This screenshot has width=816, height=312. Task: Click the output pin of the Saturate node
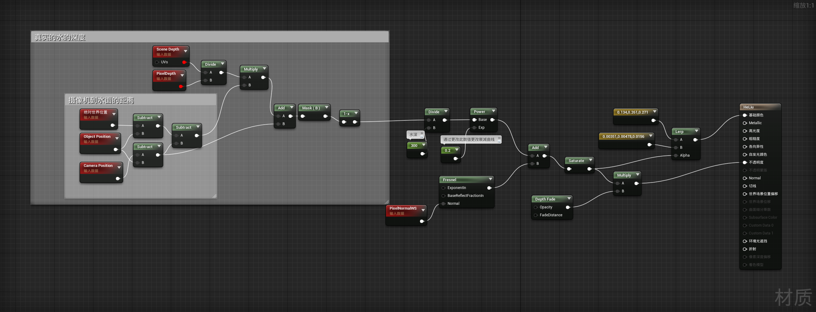589,169
